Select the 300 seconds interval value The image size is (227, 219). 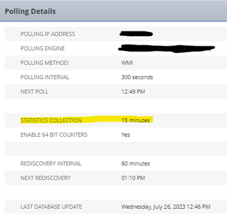point(137,77)
